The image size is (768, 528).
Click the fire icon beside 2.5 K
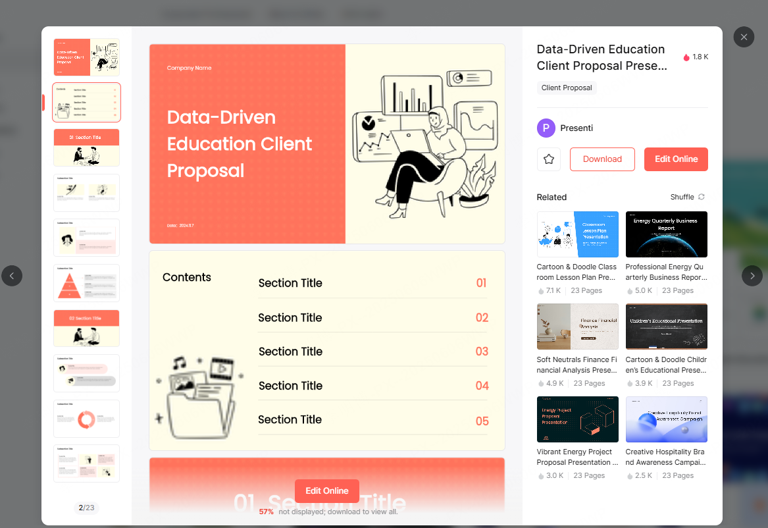628,475
